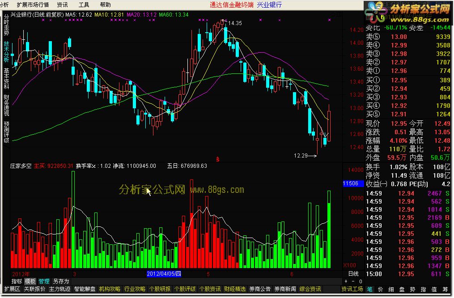Viewport: 454px width, 298px height.
Task: Show the 财务透视 sidebar tab
Action: [x=6, y=105]
